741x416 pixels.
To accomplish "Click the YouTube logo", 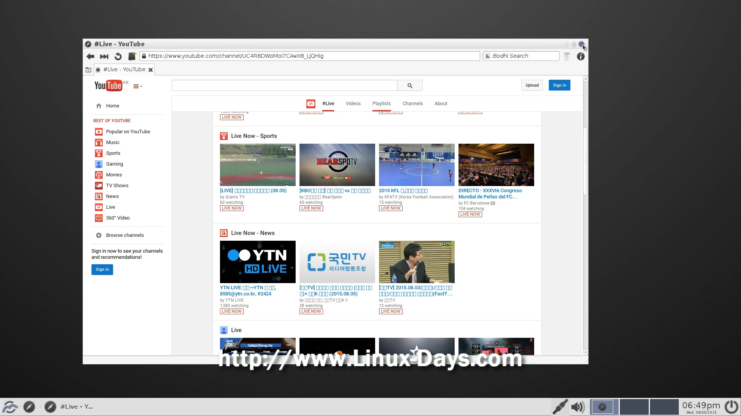I will pos(108,86).
